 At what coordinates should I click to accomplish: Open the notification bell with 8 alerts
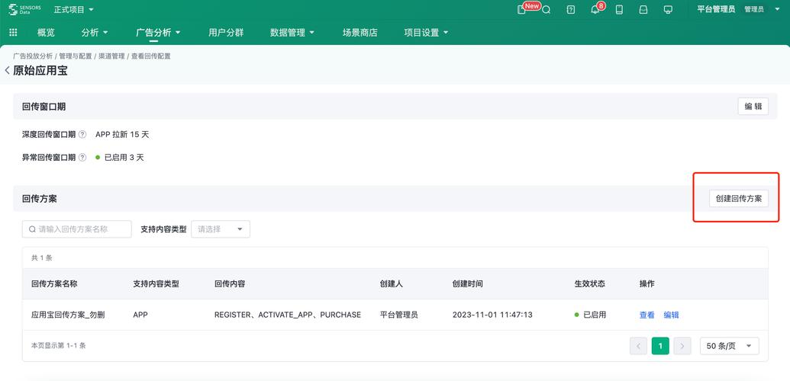[x=595, y=10]
